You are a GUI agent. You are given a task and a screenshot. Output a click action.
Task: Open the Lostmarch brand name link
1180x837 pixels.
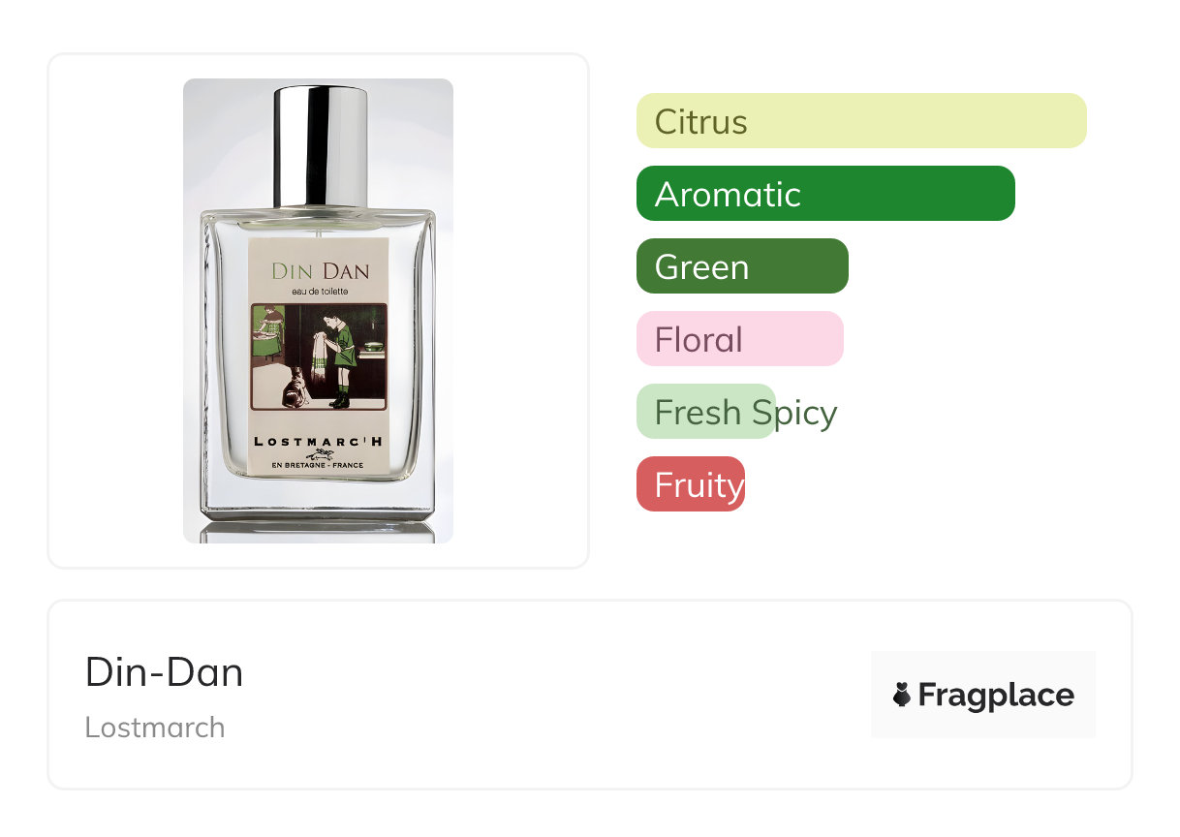pyautogui.click(x=155, y=728)
